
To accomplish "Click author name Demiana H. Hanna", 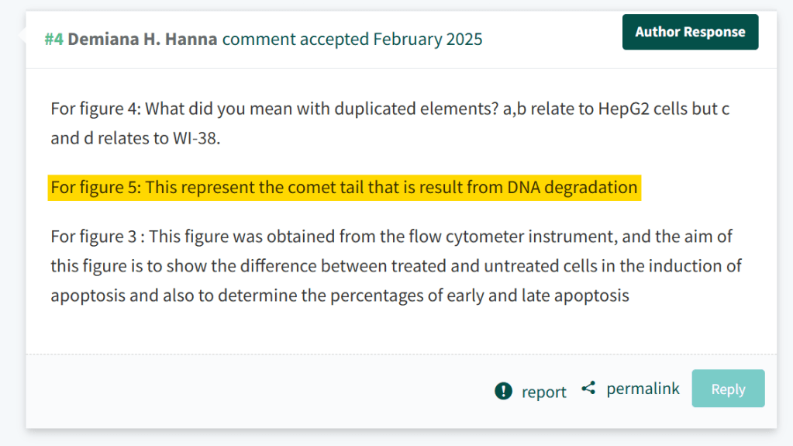I will pyautogui.click(x=142, y=39).
